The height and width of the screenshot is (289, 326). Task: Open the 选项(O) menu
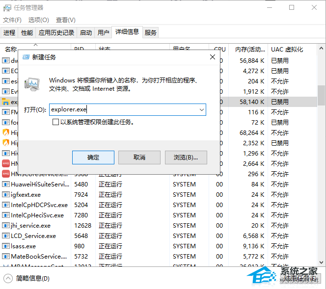39,20
